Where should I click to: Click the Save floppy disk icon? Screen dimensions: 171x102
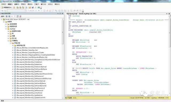tap(33, 7)
